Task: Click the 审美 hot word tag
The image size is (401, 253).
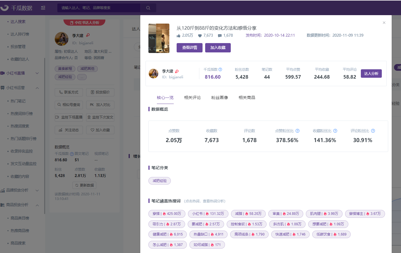Action: point(286,214)
